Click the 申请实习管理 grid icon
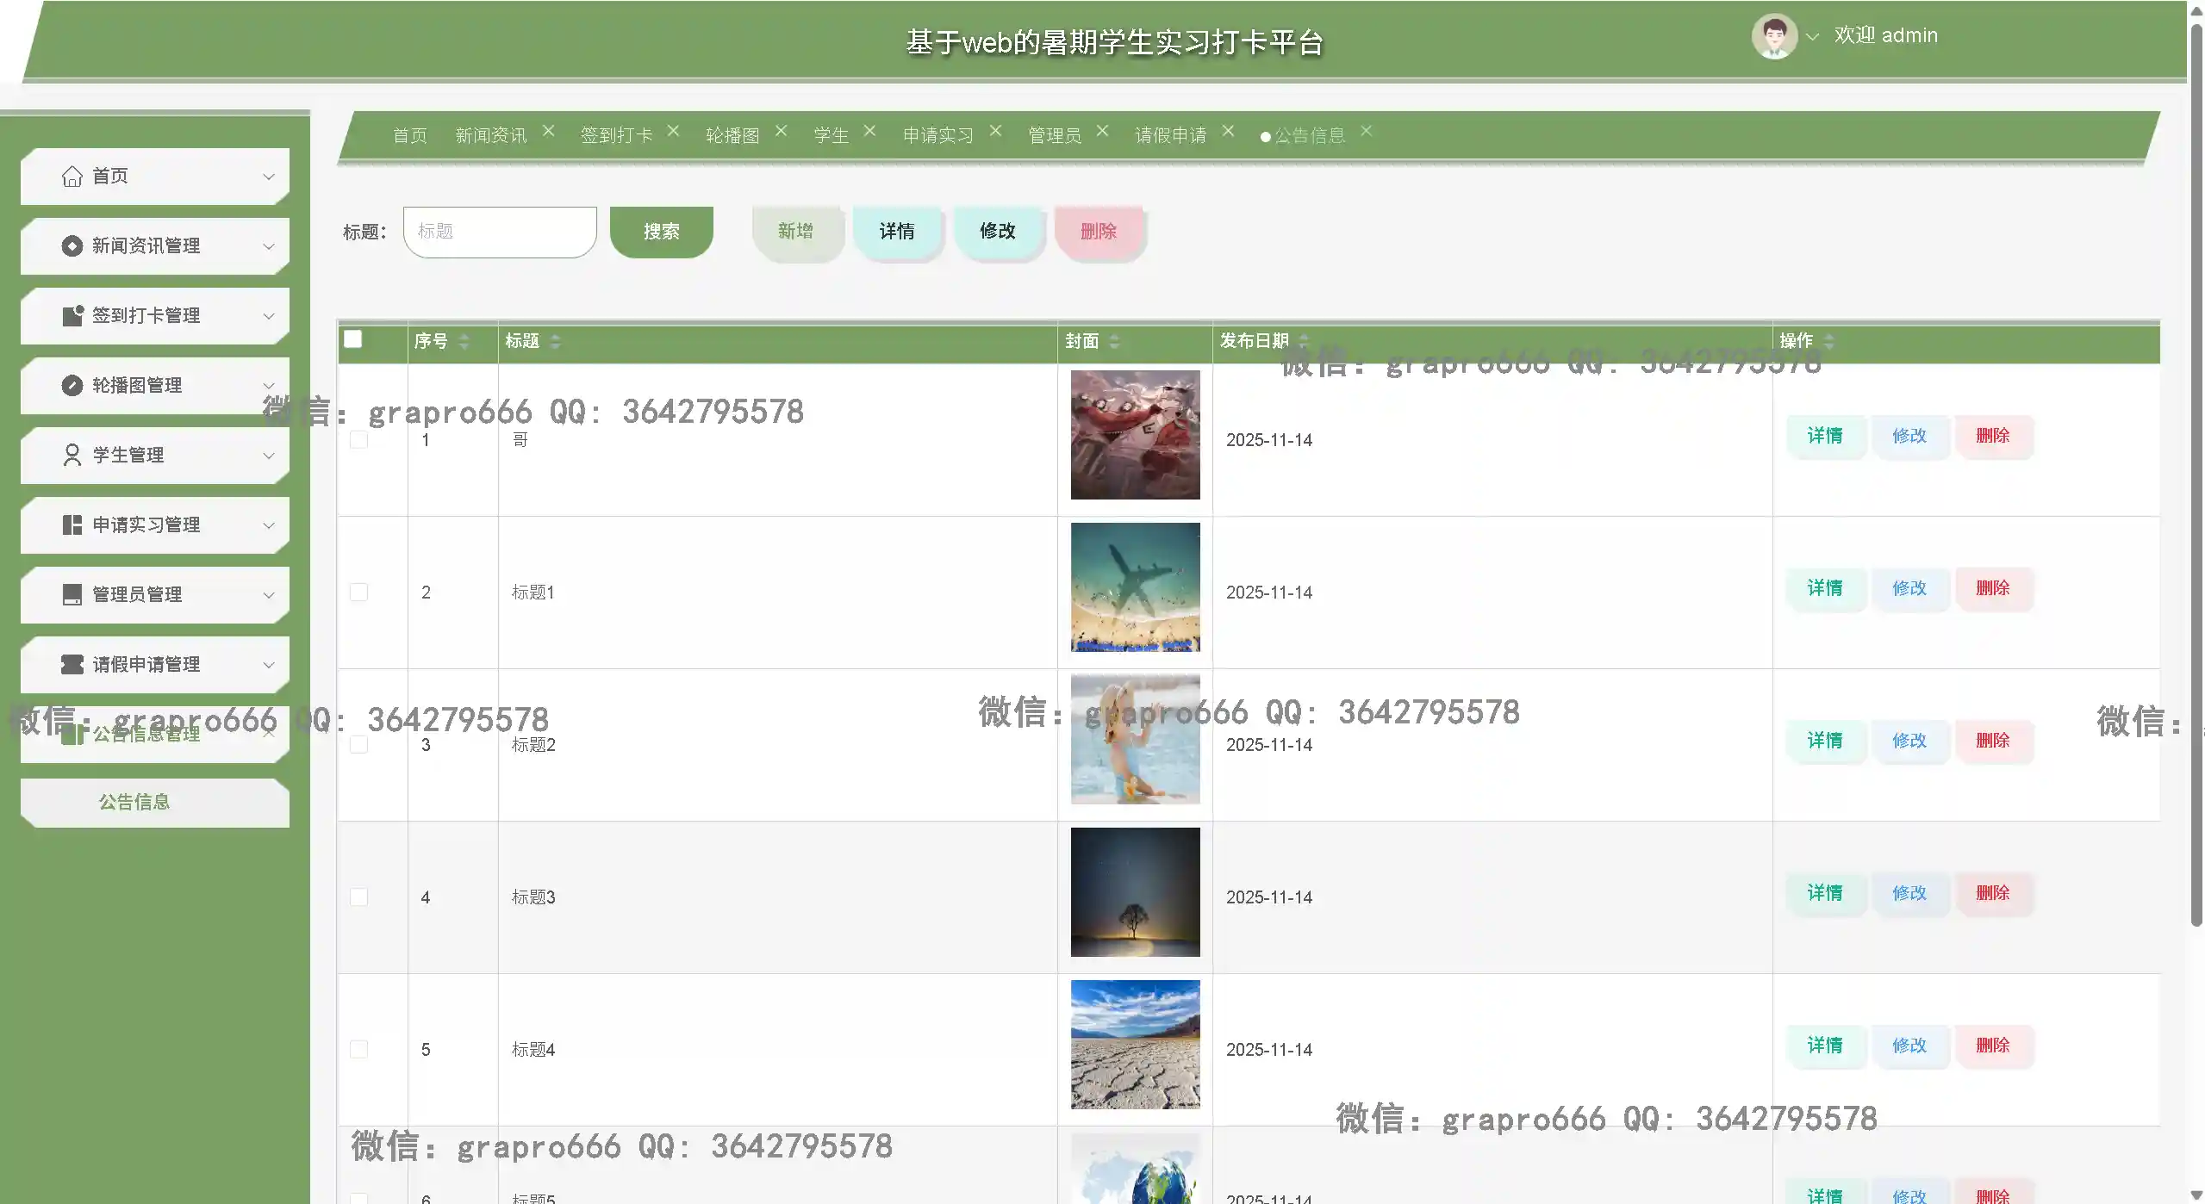The height and width of the screenshot is (1204, 2205). point(72,525)
